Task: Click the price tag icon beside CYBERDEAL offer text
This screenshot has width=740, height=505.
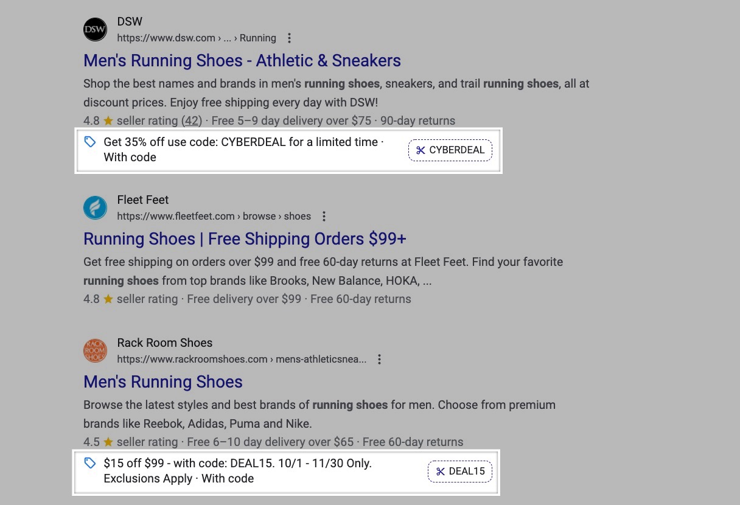Action: [x=90, y=142]
